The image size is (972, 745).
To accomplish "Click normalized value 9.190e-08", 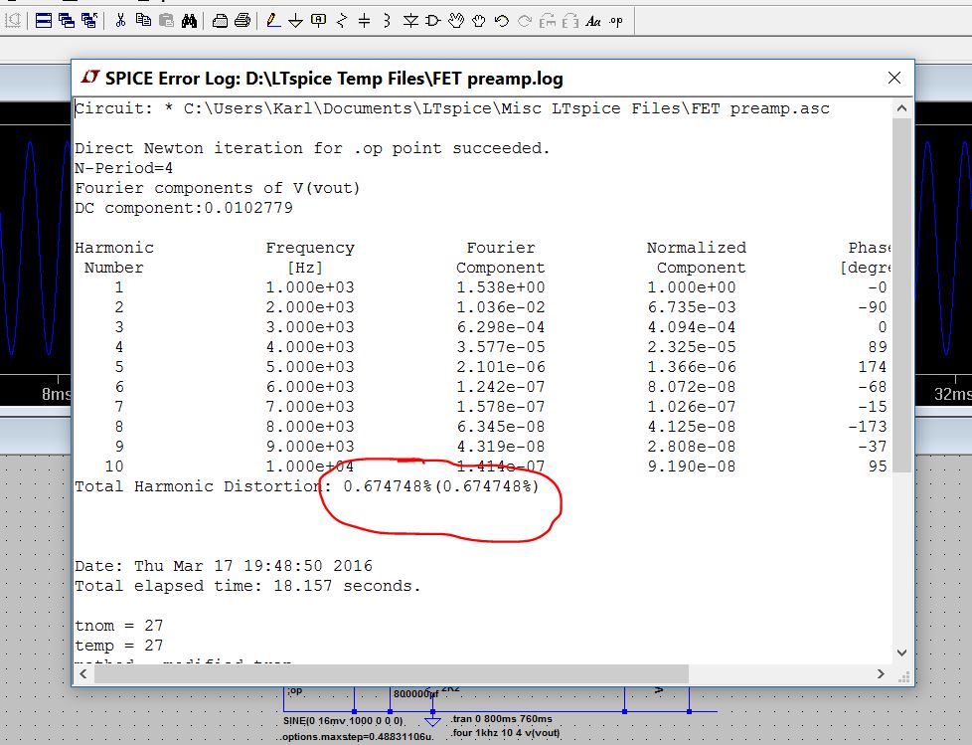I will (x=691, y=466).
